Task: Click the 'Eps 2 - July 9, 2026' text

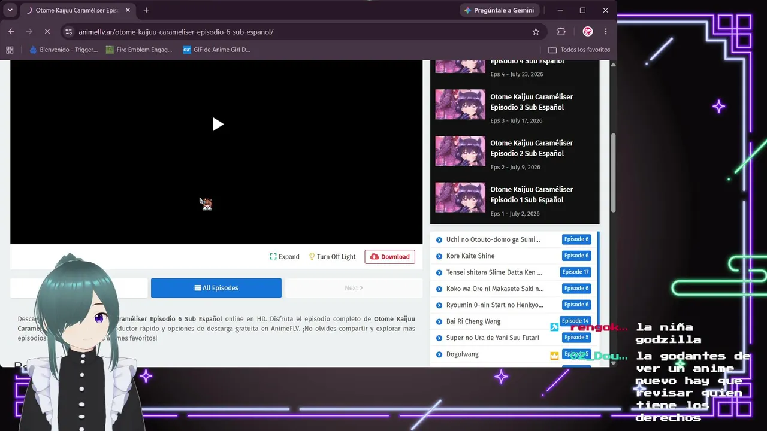Action: (x=515, y=167)
